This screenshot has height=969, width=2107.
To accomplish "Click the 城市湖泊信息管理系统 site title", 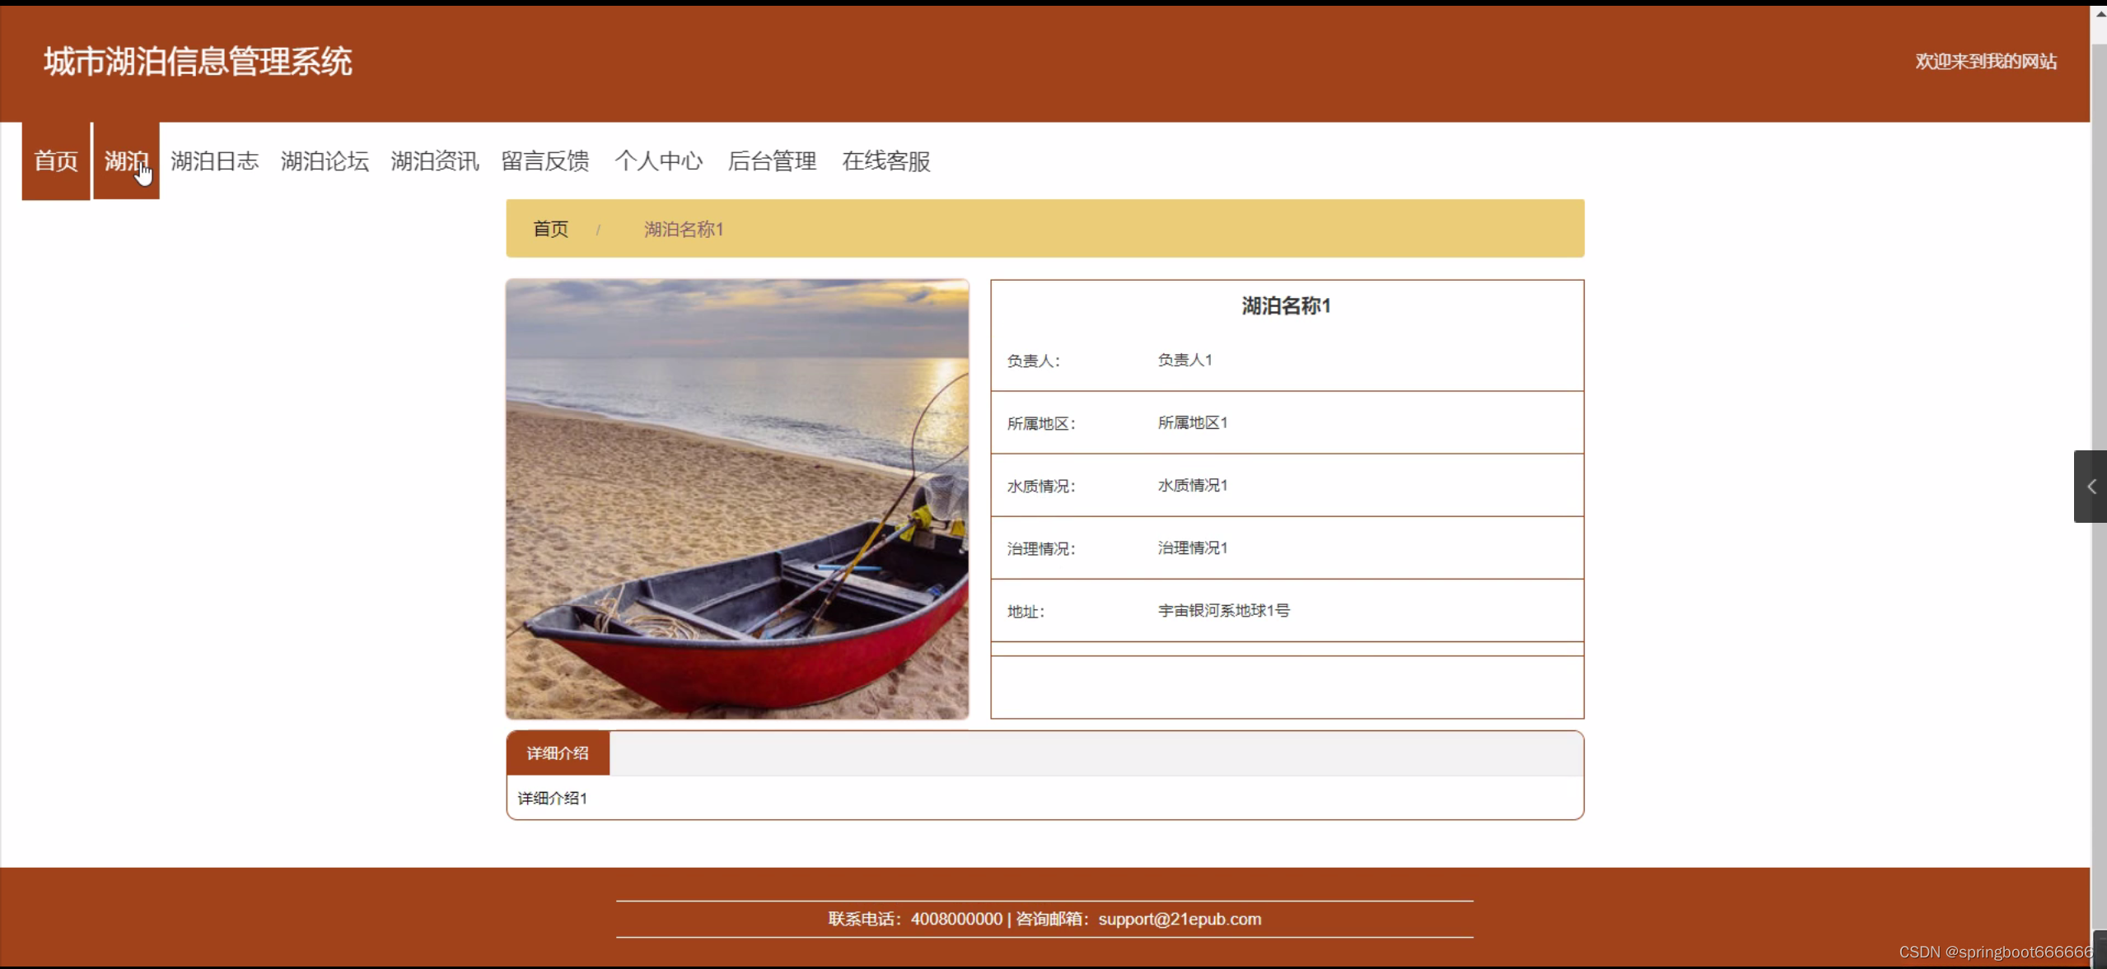I will coord(198,62).
